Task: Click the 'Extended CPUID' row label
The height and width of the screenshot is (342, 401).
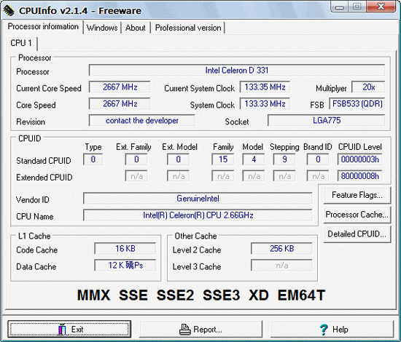Action: point(44,178)
